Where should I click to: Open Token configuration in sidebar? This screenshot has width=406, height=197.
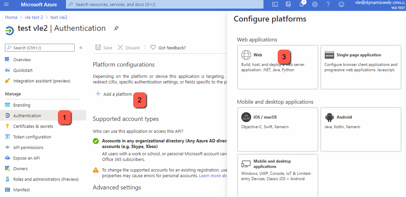pyautogui.click(x=32, y=137)
